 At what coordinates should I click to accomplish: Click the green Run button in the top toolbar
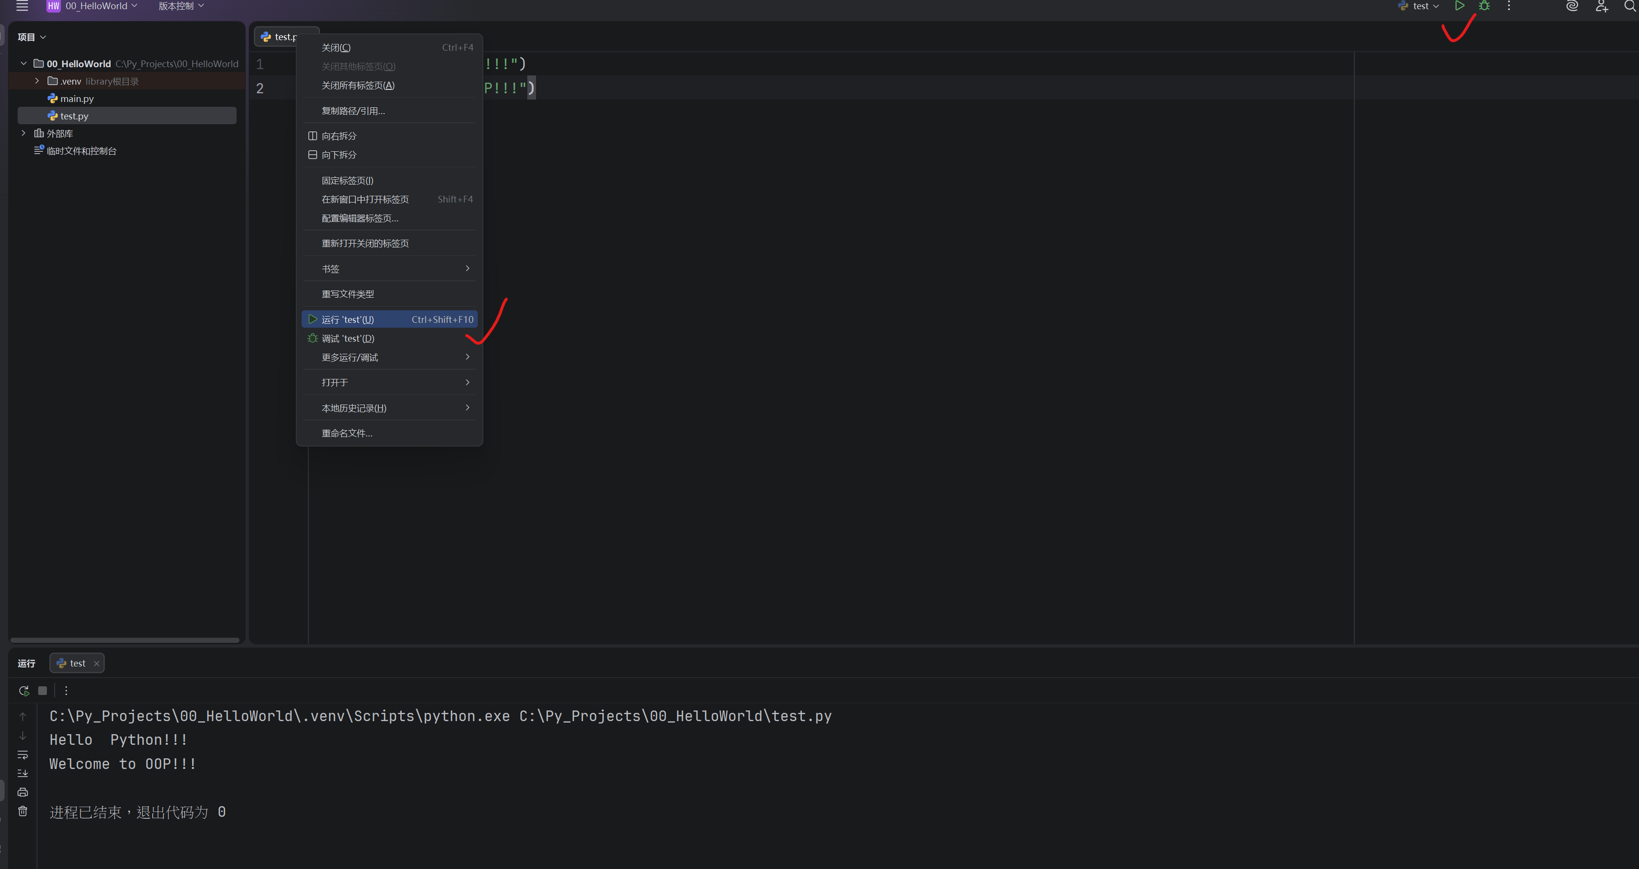click(1460, 6)
